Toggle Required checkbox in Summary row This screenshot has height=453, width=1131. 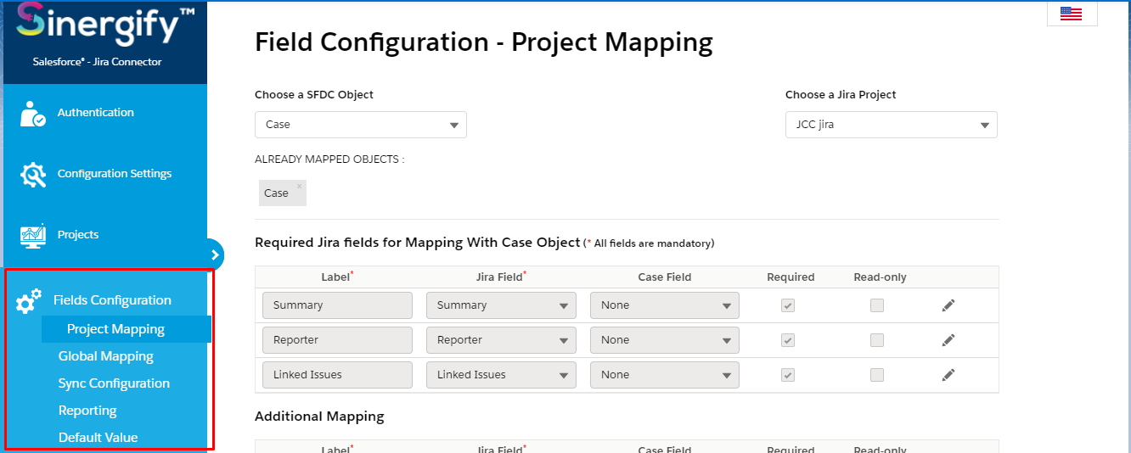click(788, 305)
